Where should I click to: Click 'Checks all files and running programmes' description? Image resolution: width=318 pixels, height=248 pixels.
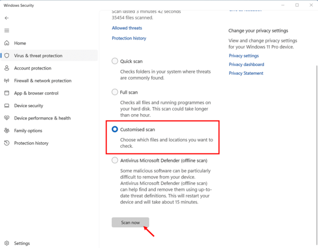click(x=165, y=109)
